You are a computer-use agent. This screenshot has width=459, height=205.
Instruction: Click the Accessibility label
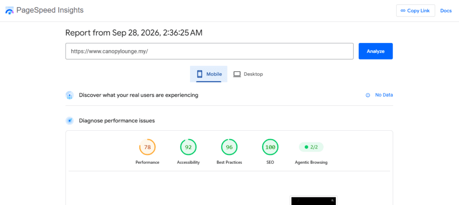188,162
